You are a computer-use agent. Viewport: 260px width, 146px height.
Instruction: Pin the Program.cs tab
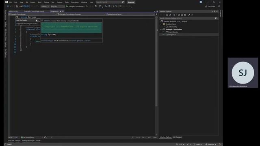click(x=61, y=11)
